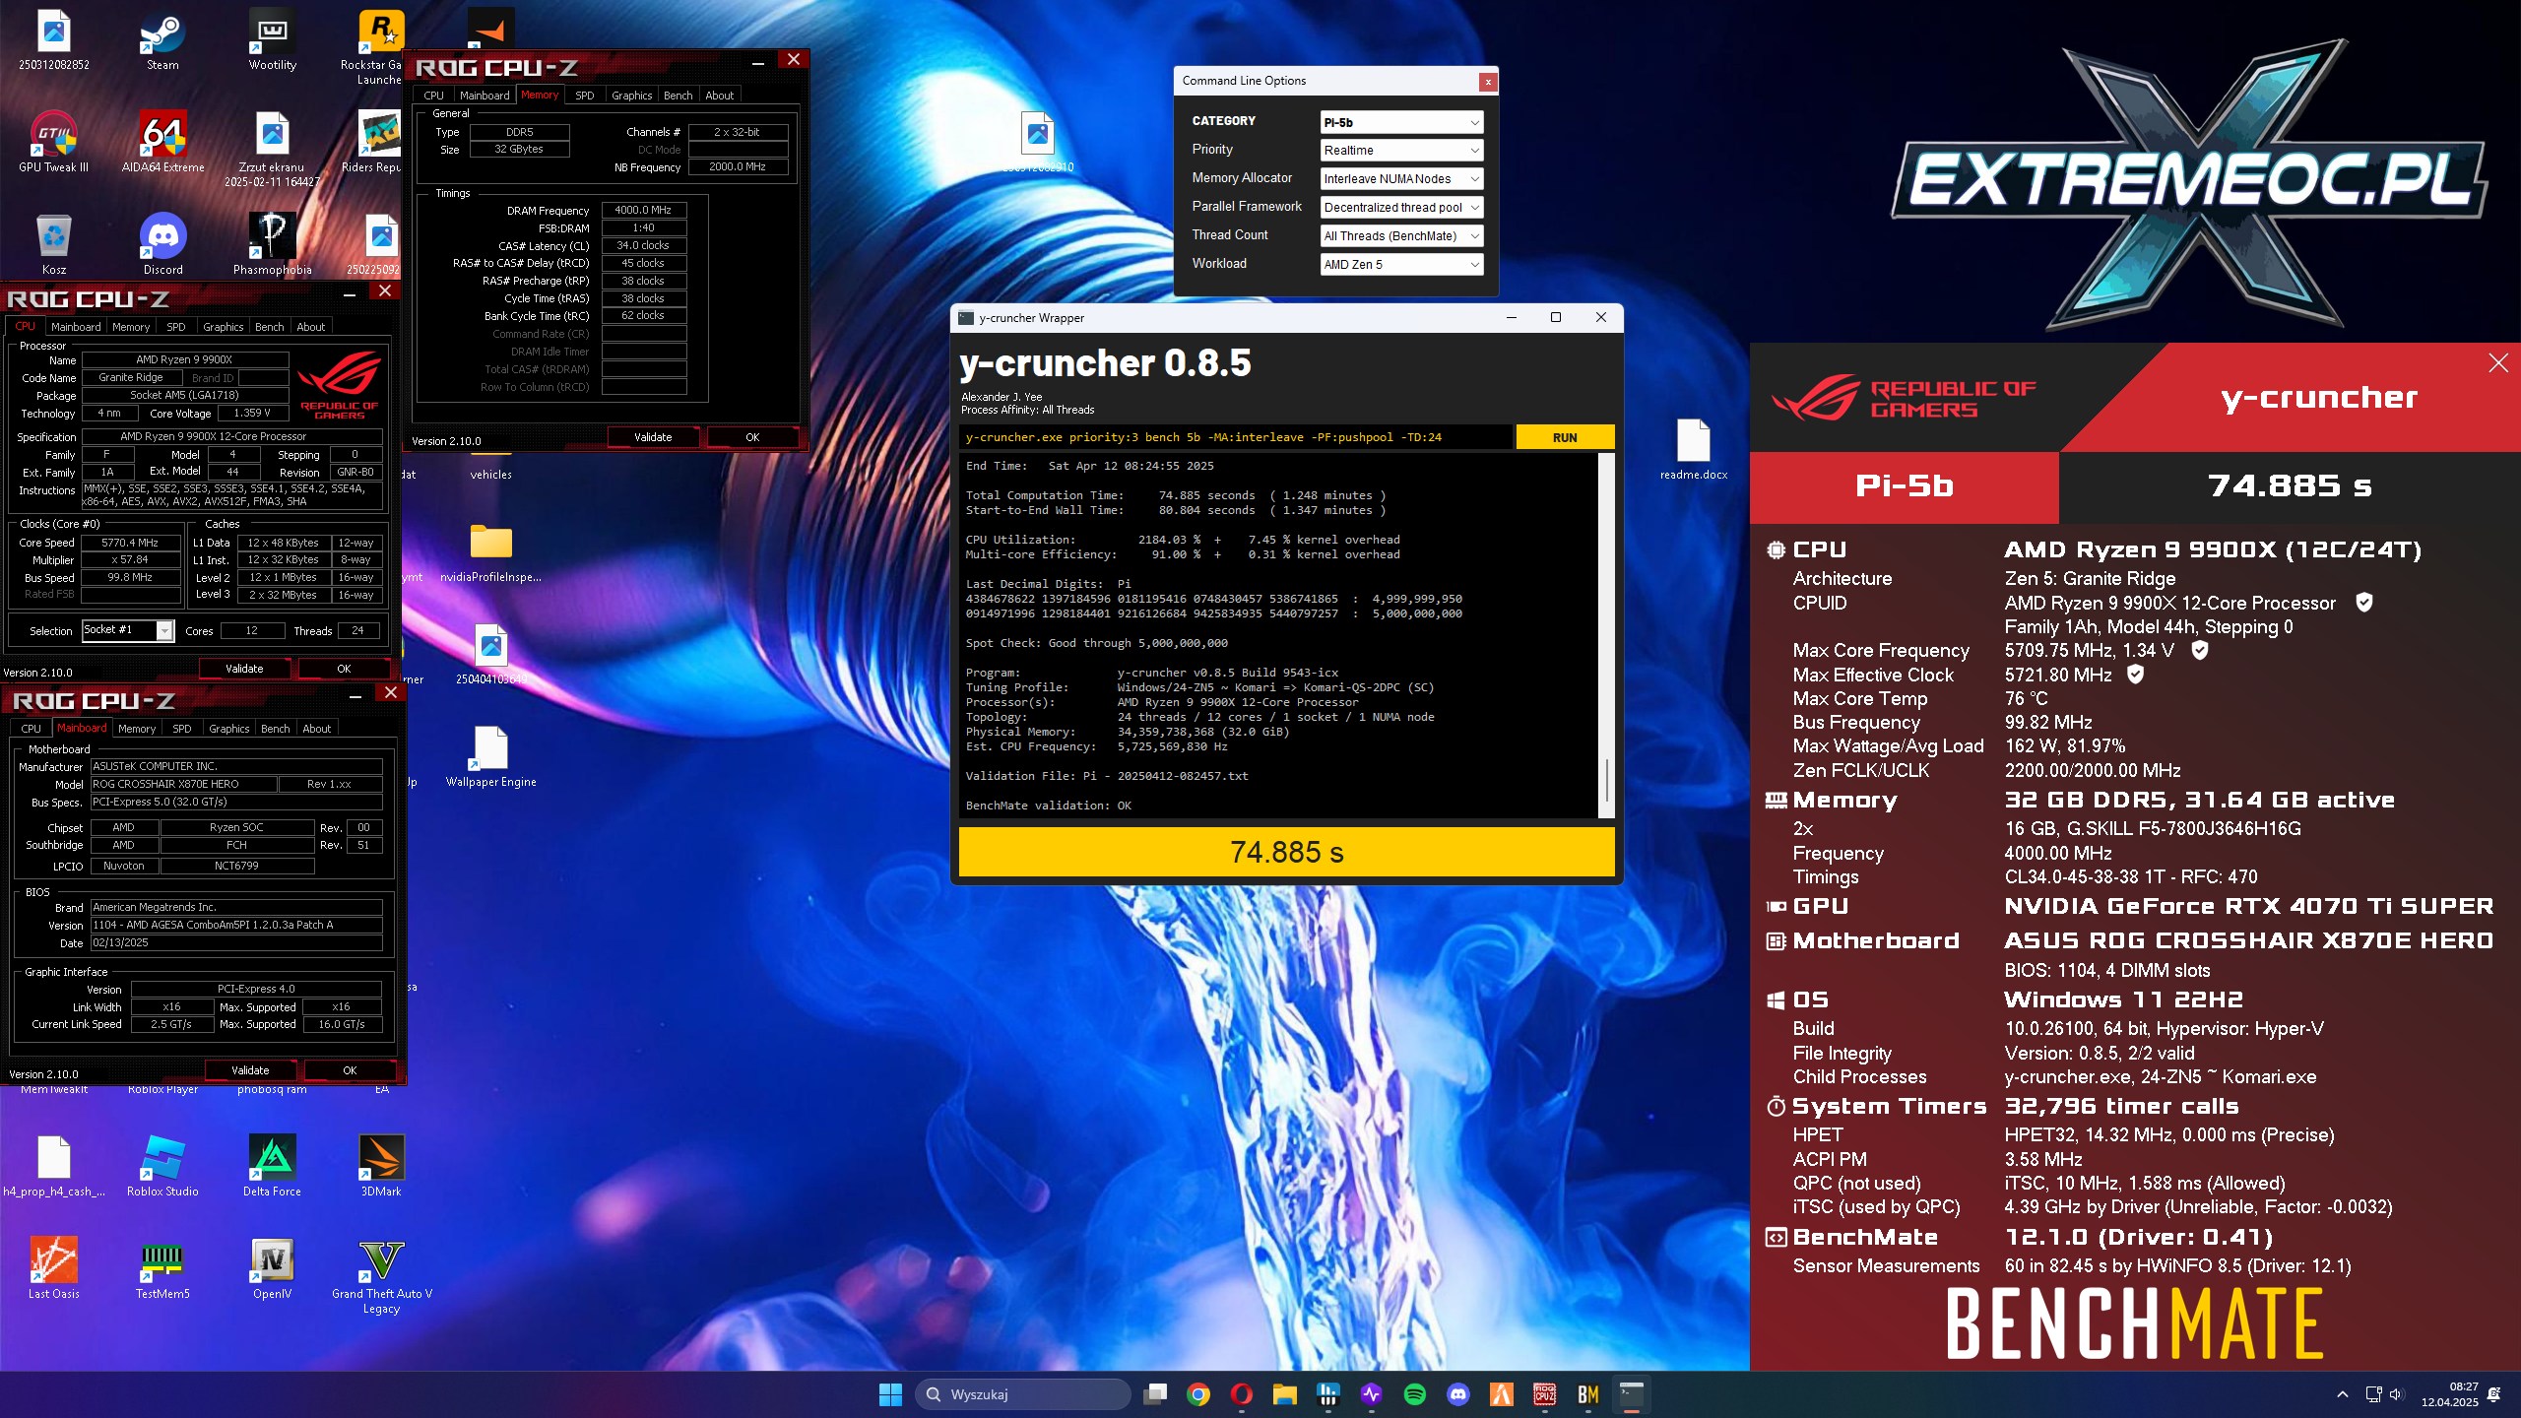This screenshot has width=2521, height=1418.
Task: Switch to SPD tab in CPU-Z Memory window
Action: click(585, 96)
